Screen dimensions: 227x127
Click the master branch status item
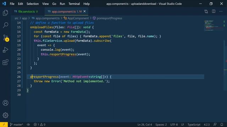[16, 125]
